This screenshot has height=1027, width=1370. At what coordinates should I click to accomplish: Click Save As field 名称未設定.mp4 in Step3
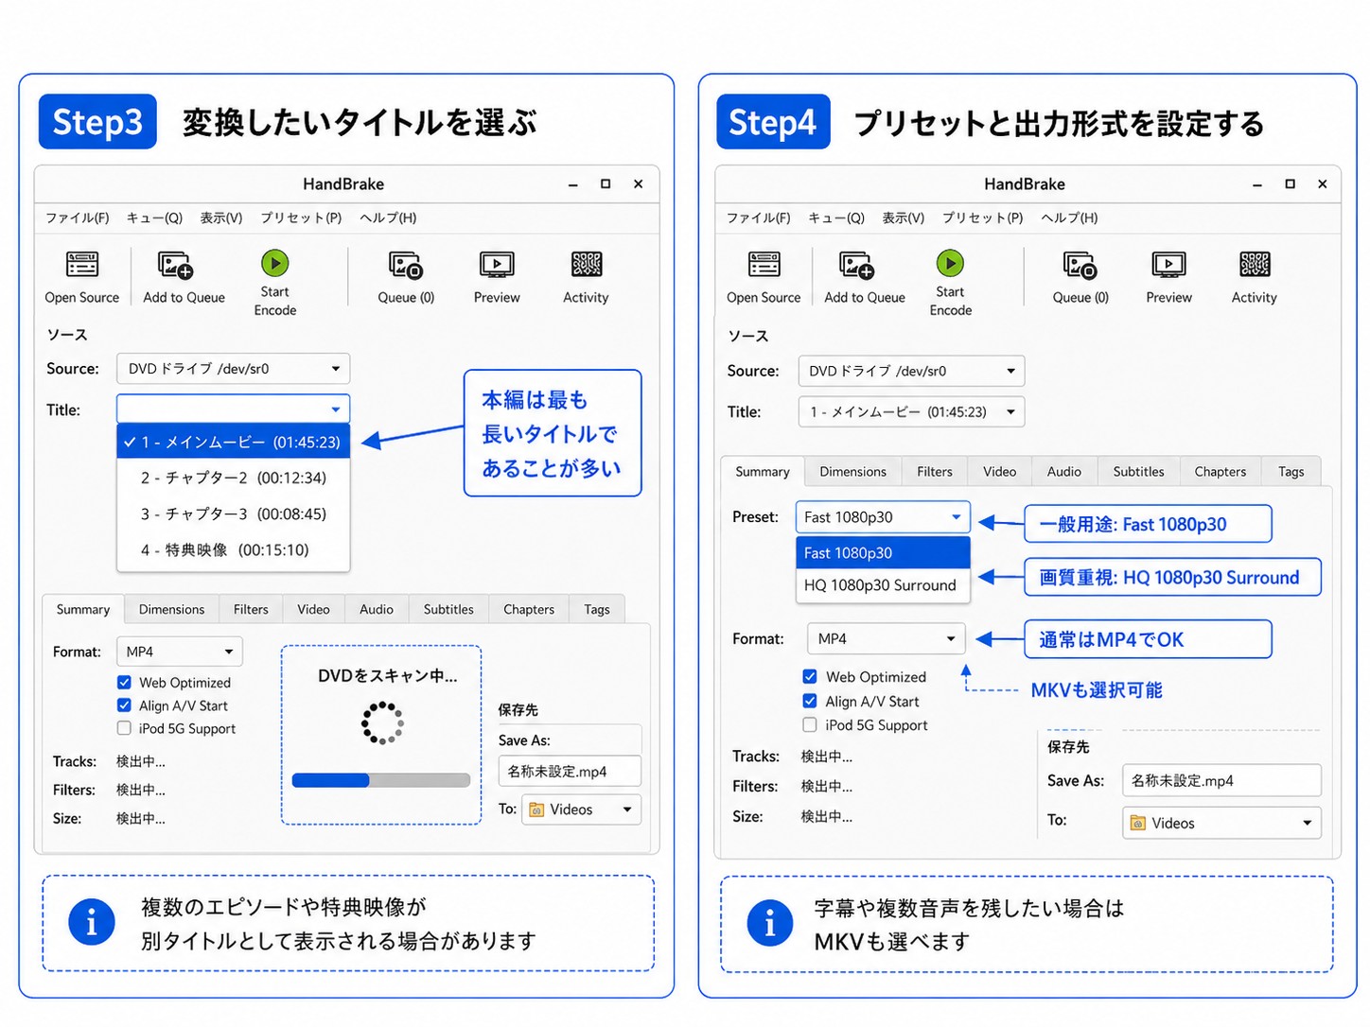point(570,771)
